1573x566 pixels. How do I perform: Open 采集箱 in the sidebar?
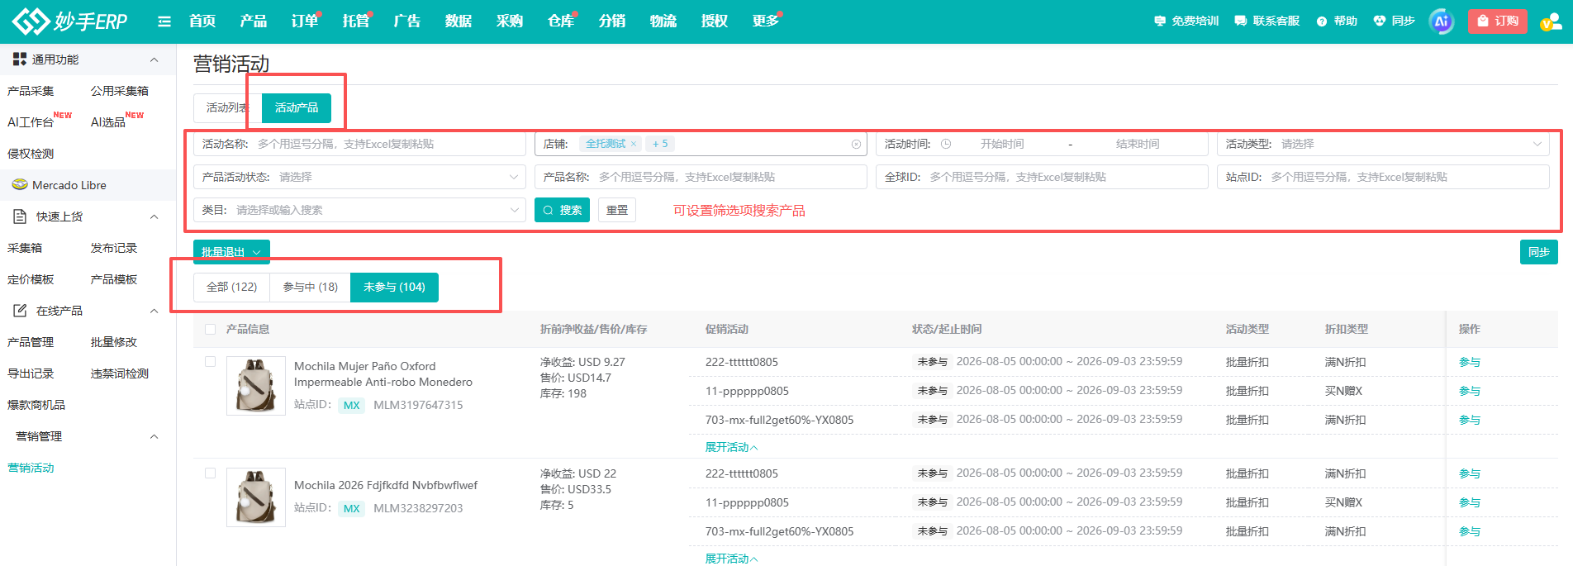pos(25,248)
